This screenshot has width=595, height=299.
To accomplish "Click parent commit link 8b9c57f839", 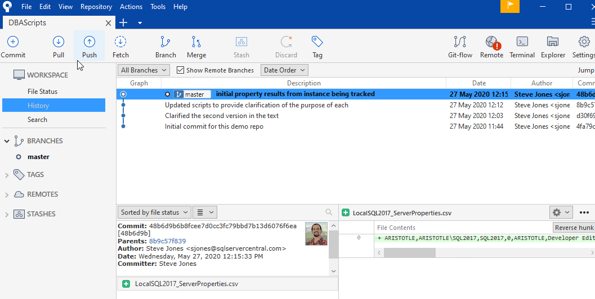I will point(167,241).
